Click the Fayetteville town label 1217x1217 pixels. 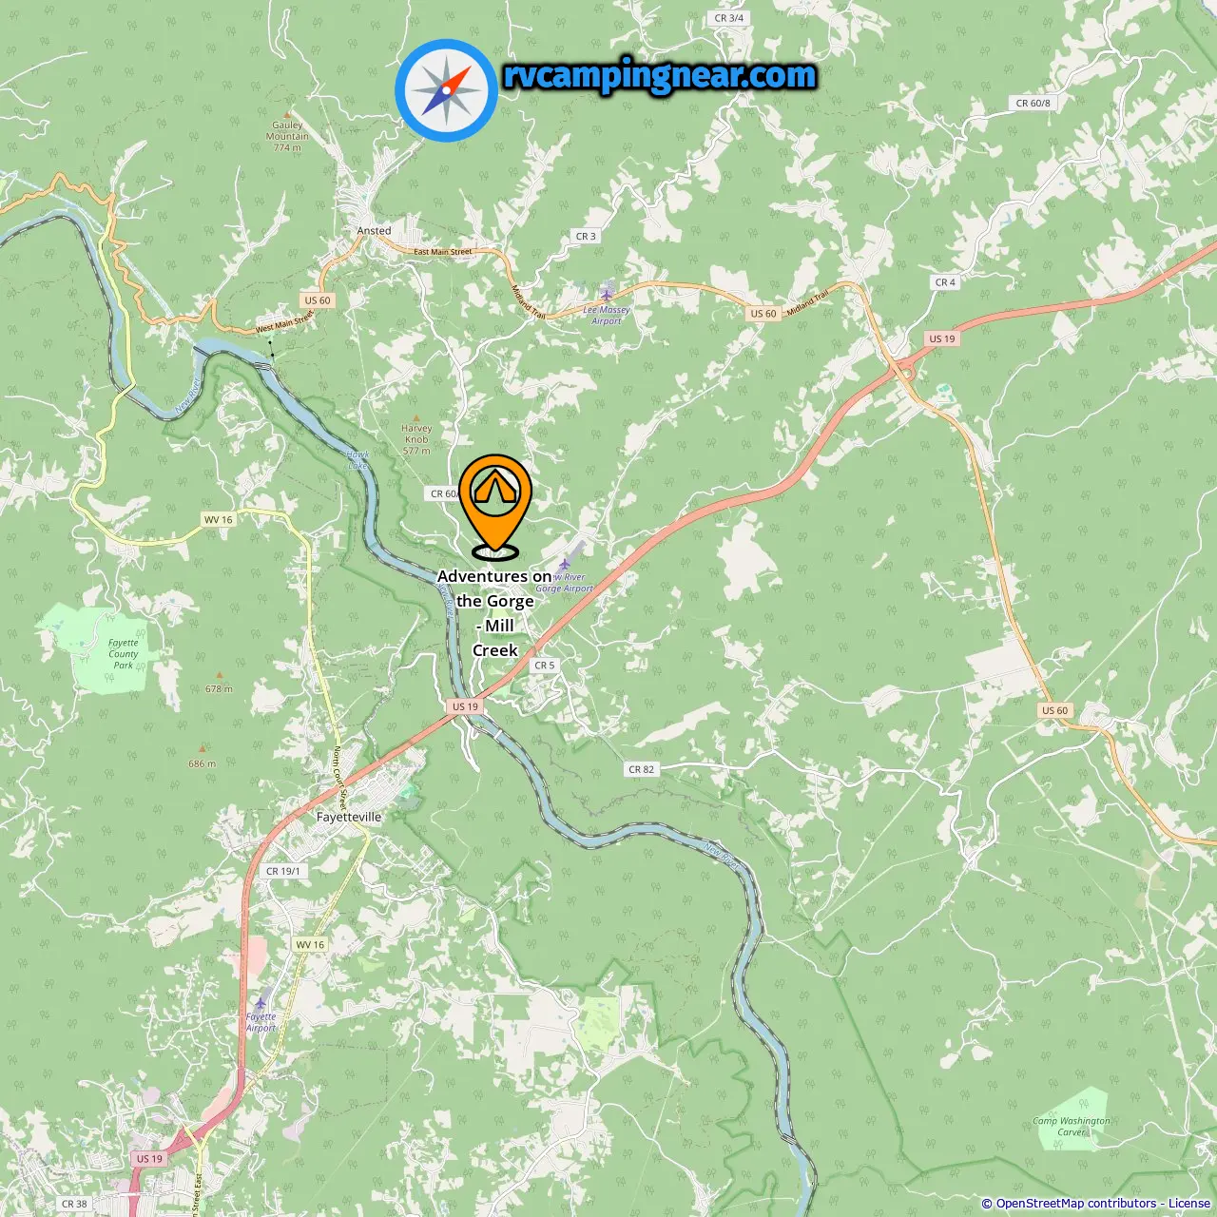coord(349,817)
